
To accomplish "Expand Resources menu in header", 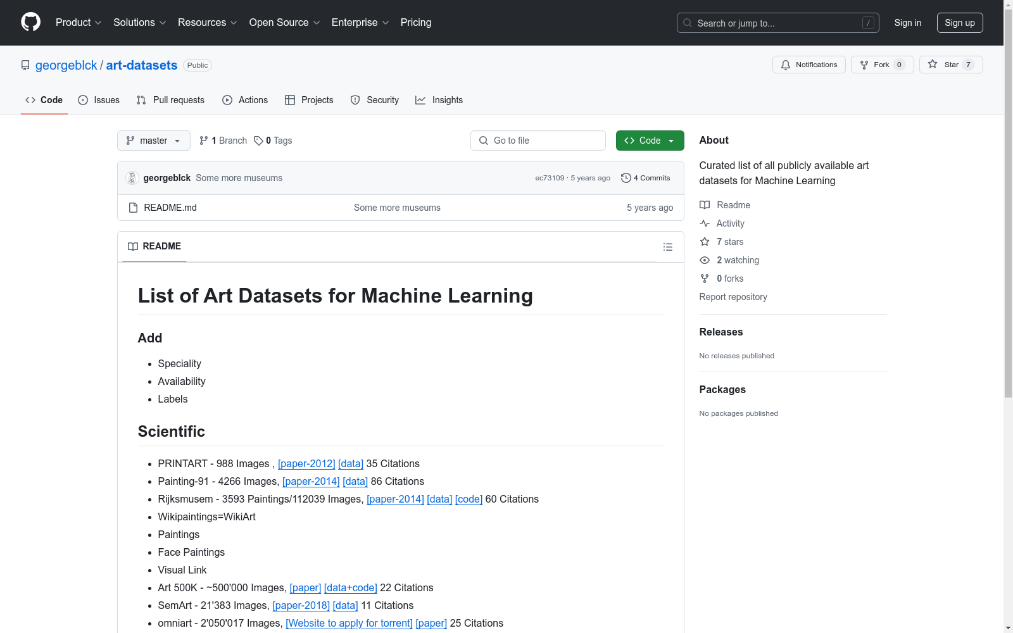I will click(x=208, y=22).
